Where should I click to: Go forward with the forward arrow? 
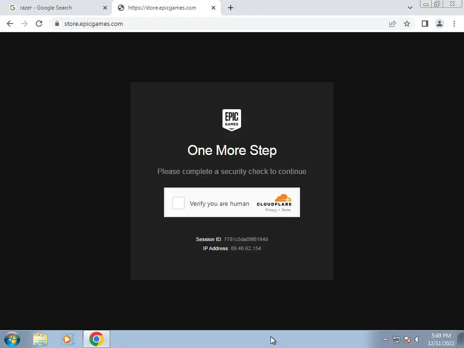24,24
